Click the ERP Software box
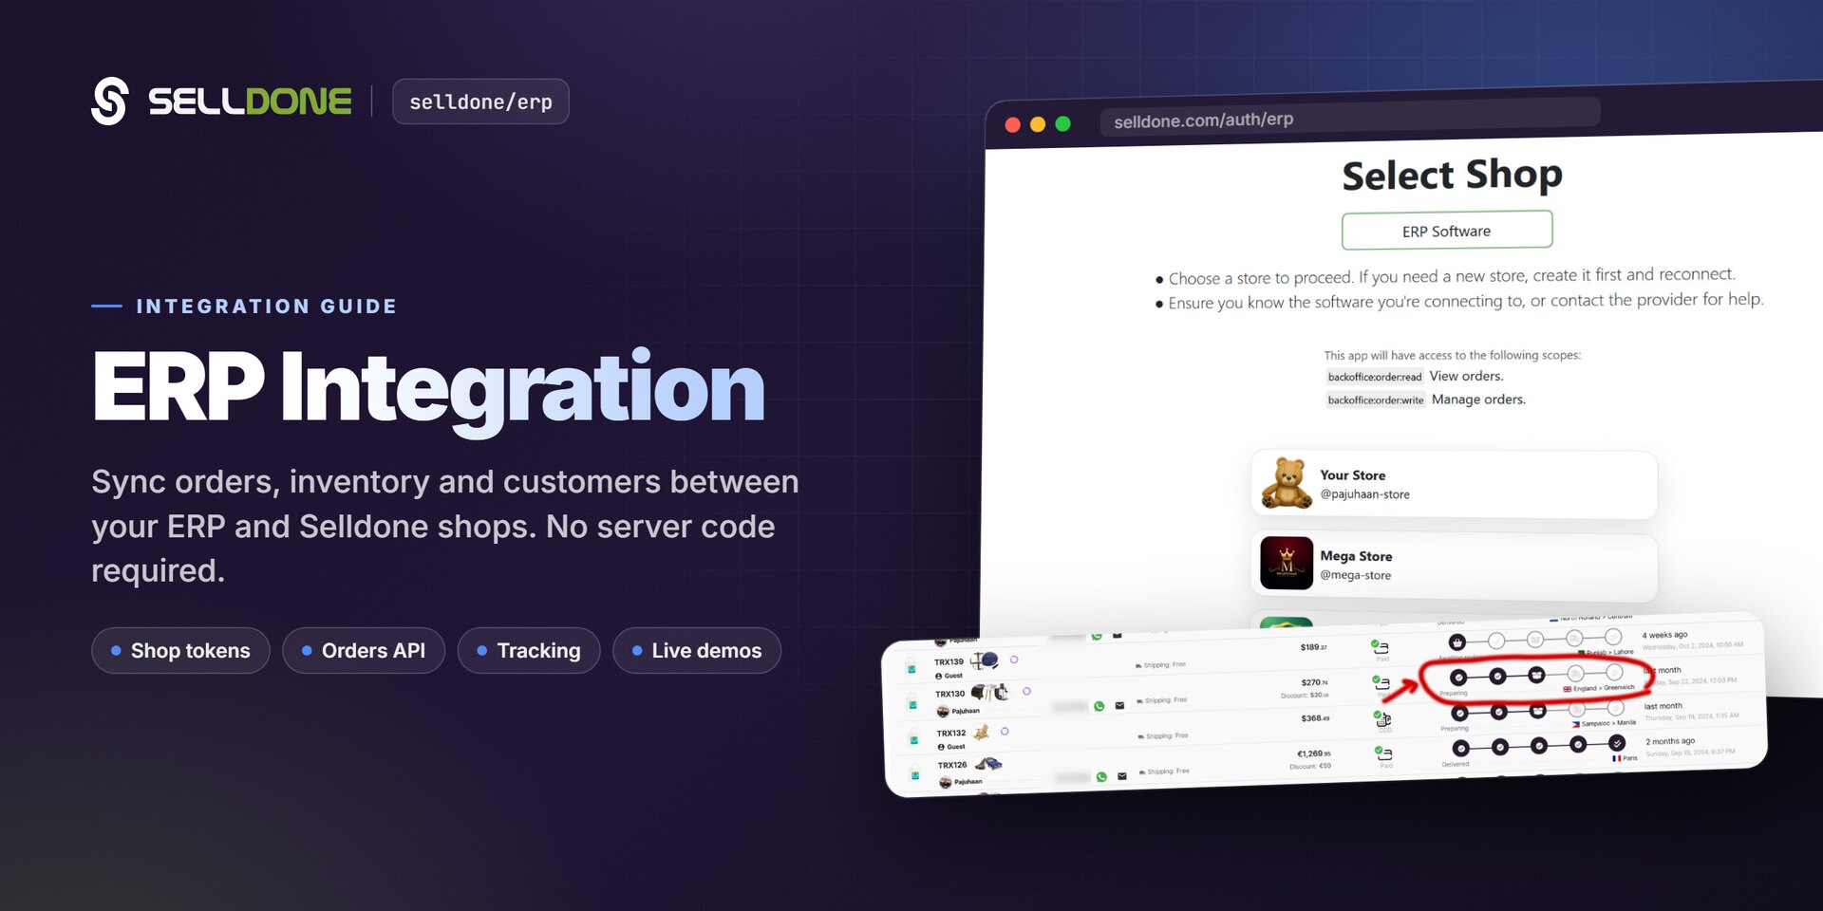 click(1447, 231)
